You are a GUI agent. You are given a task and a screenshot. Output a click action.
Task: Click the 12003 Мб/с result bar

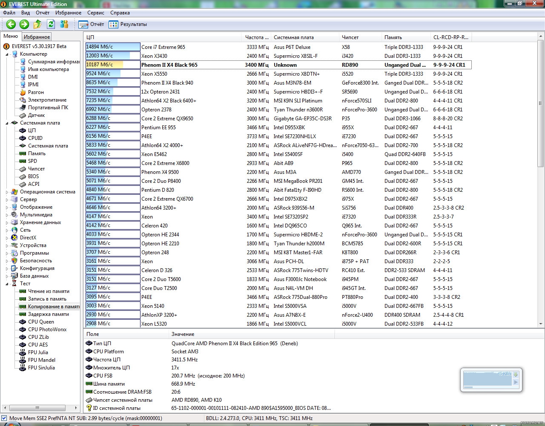[x=113, y=56]
